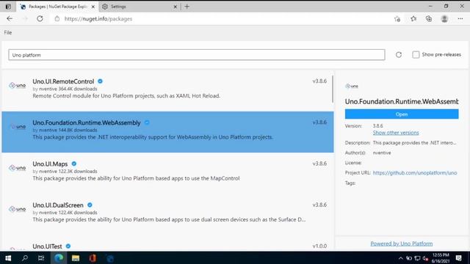Open the browser Collections icon

pyautogui.click(x=429, y=18)
